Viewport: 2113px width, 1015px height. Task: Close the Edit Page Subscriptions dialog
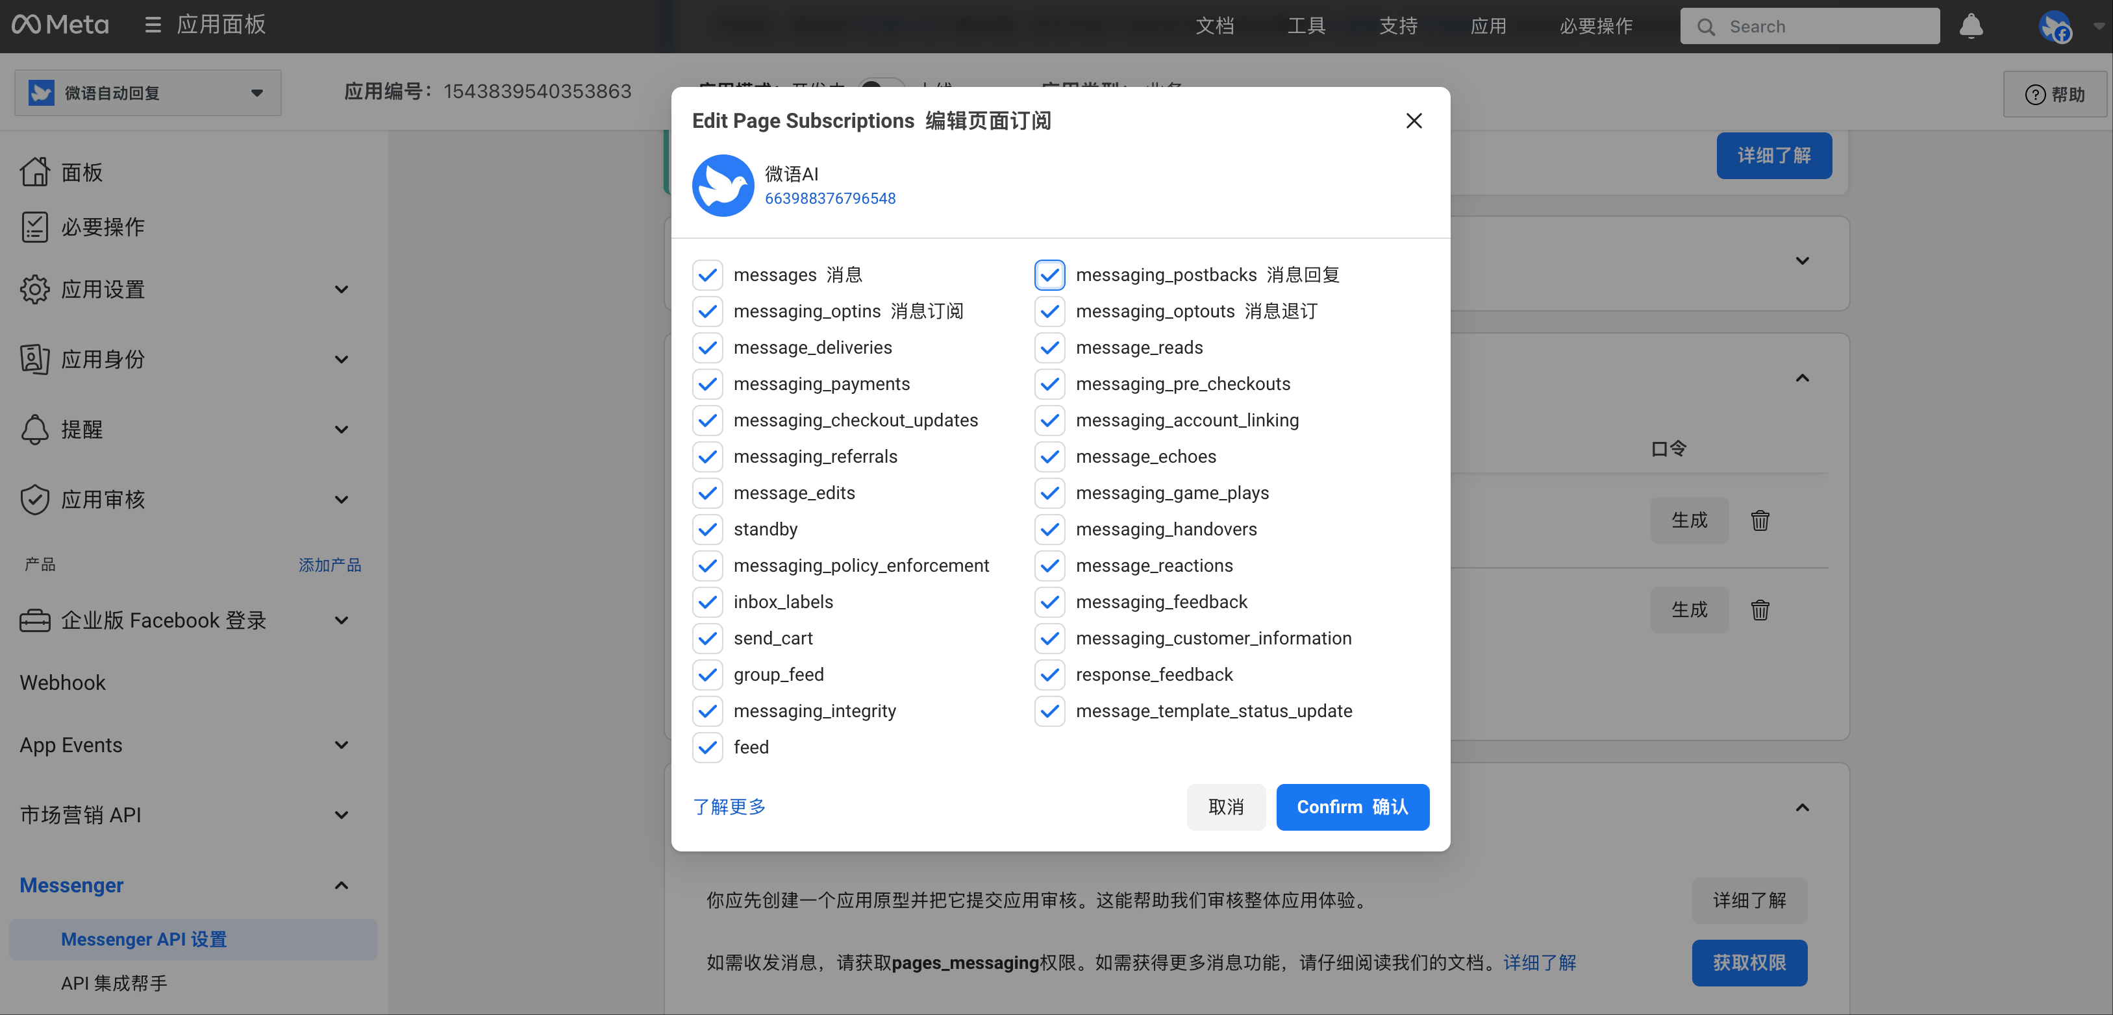click(x=1413, y=121)
